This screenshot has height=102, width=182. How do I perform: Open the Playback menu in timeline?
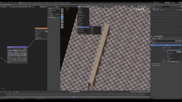pos(5,92)
